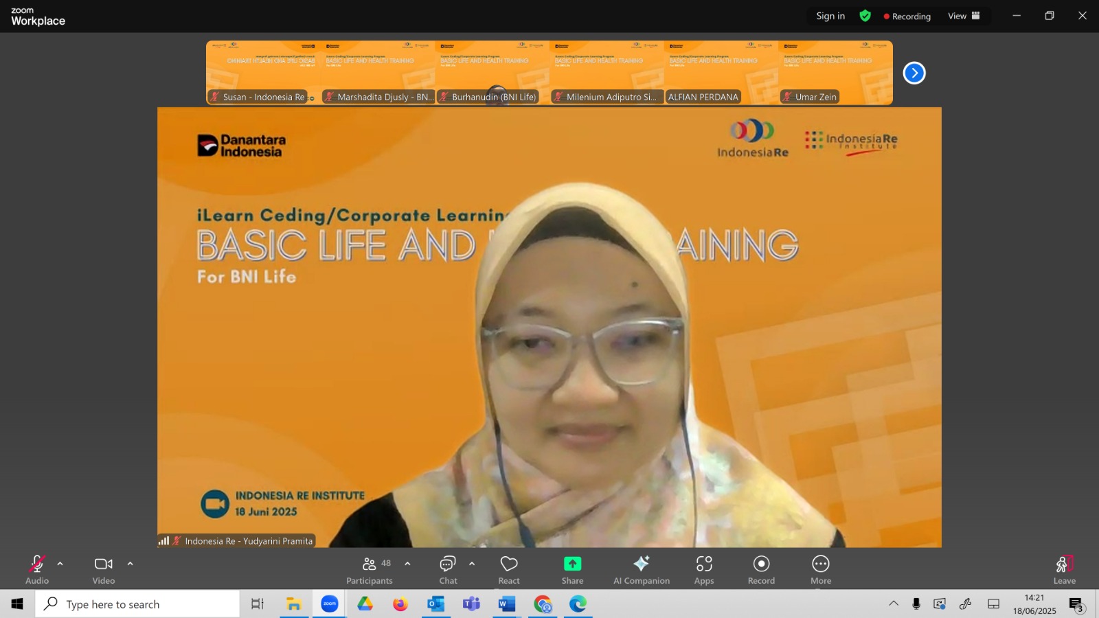Open the Chat panel

pyautogui.click(x=448, y=570)
